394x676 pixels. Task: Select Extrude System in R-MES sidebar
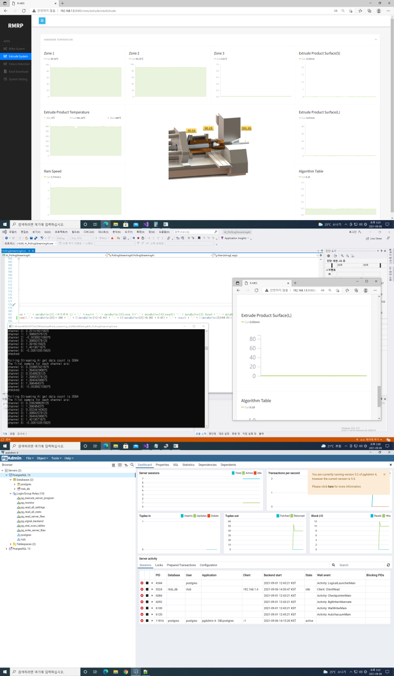[x=16, y=56]
